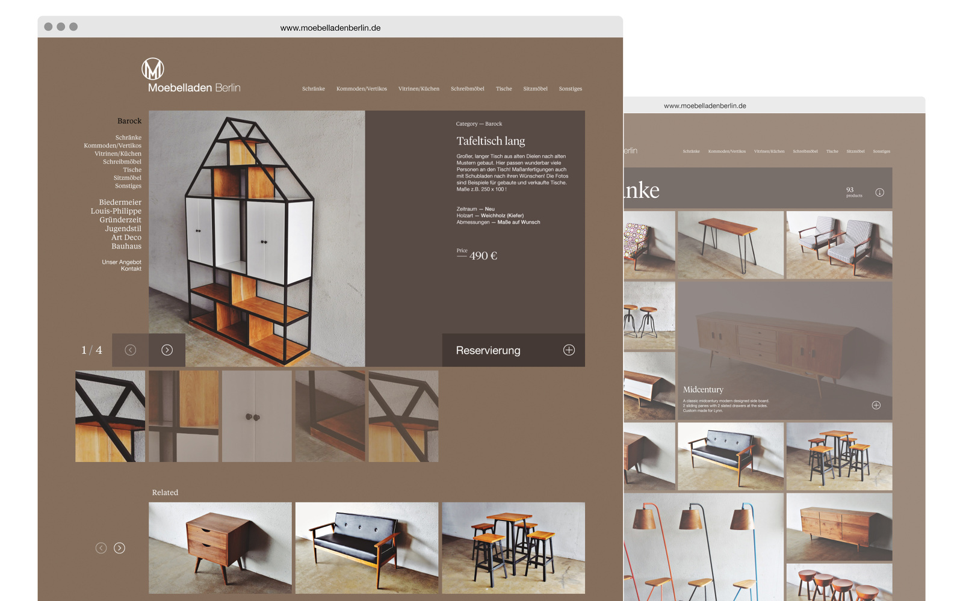Viewport: 963px width, 601px height.
Task: Open Schreibmöbel in top navigation
Action: [x=467, y=89]
